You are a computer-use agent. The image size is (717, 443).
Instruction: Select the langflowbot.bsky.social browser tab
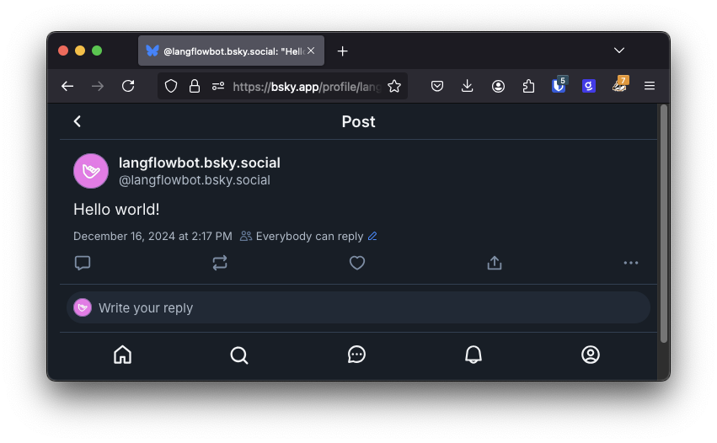pyautogui.click(x=223, y=51)
